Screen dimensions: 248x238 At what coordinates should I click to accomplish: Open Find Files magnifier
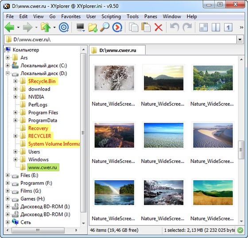105,27
